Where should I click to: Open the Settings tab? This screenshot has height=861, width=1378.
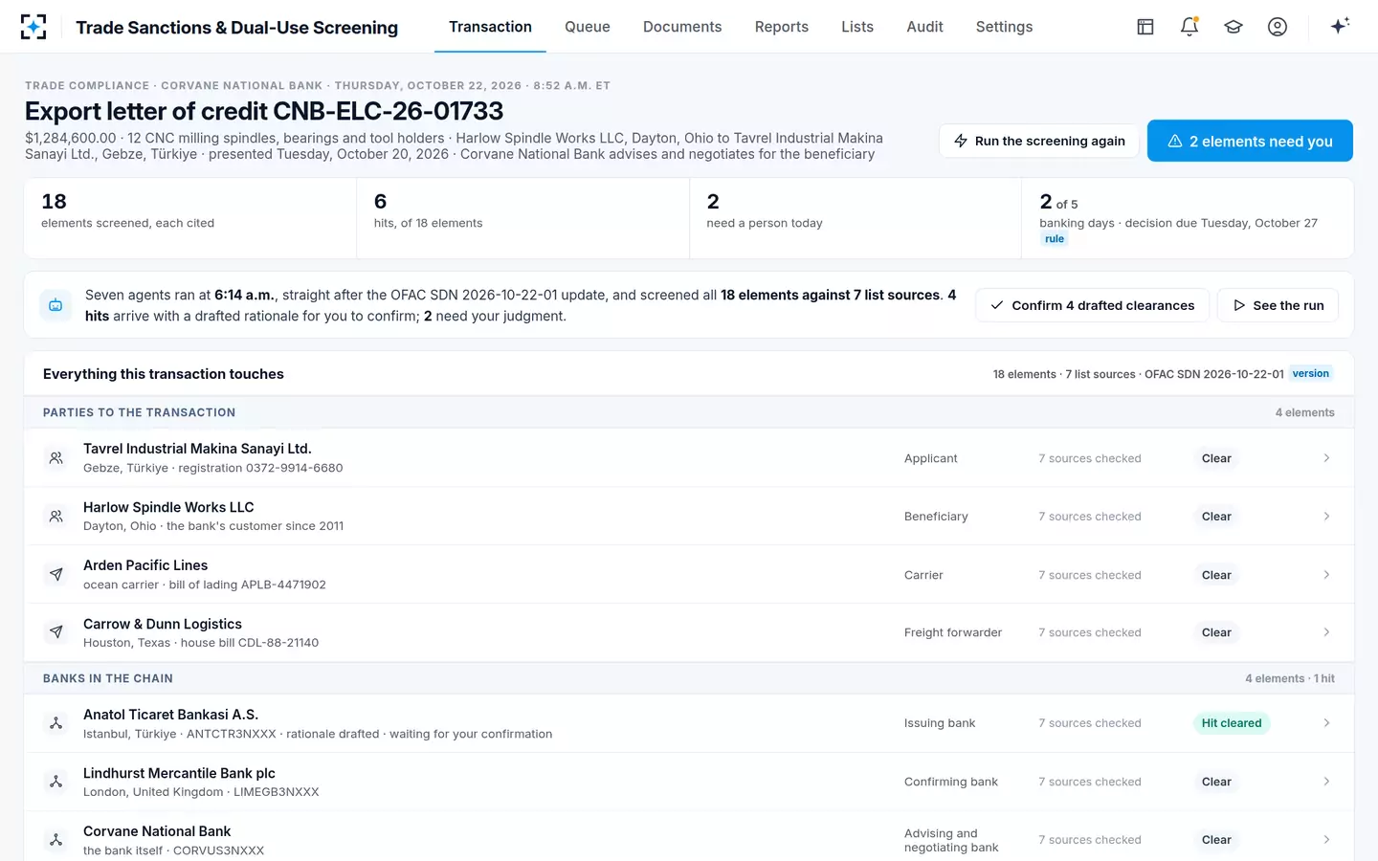pos(1004,27)
